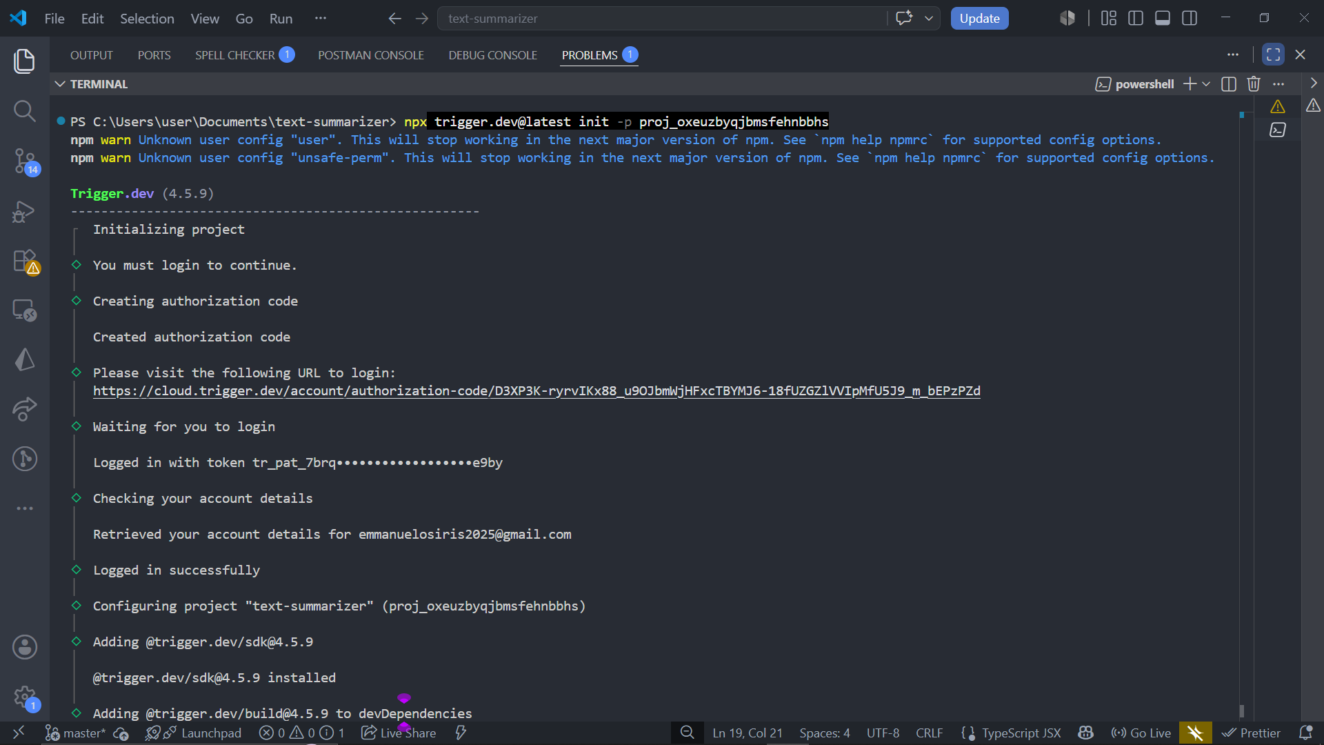
Task: Open the Go menu
Action: [244, 19]
